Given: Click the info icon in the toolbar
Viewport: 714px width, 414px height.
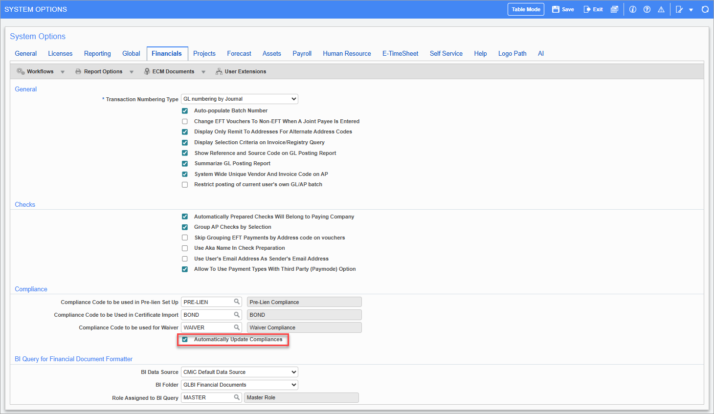Looking at the screenshot, I should coord(633,9).
